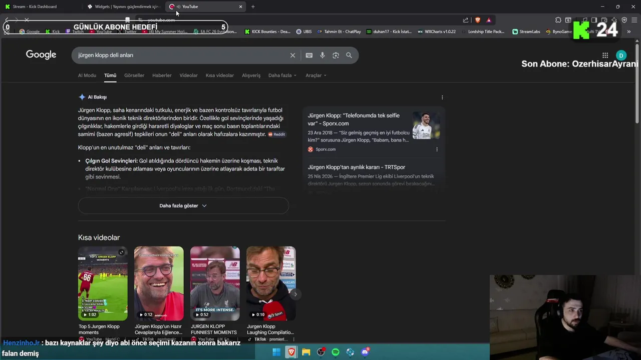Expand the Daha fazla filter dropdown
The image size is (641, 360).
click(x=282, y=75)
